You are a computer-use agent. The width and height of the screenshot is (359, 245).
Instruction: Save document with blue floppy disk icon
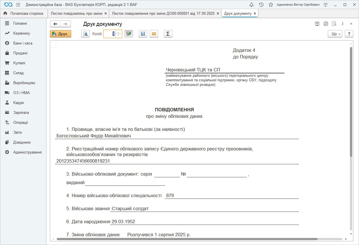143,34
